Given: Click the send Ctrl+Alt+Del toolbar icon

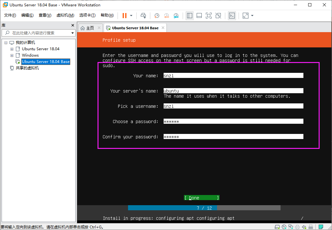Looking at the screenshot, I should pos(143,16).
